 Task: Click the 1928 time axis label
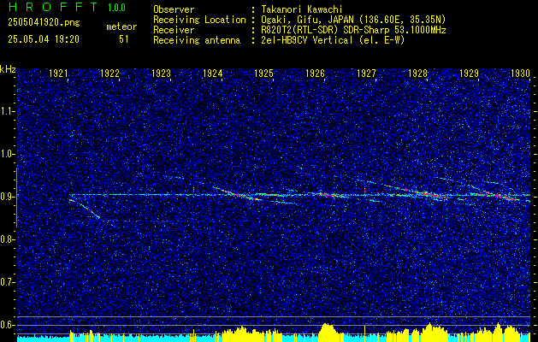click(418, 73)
